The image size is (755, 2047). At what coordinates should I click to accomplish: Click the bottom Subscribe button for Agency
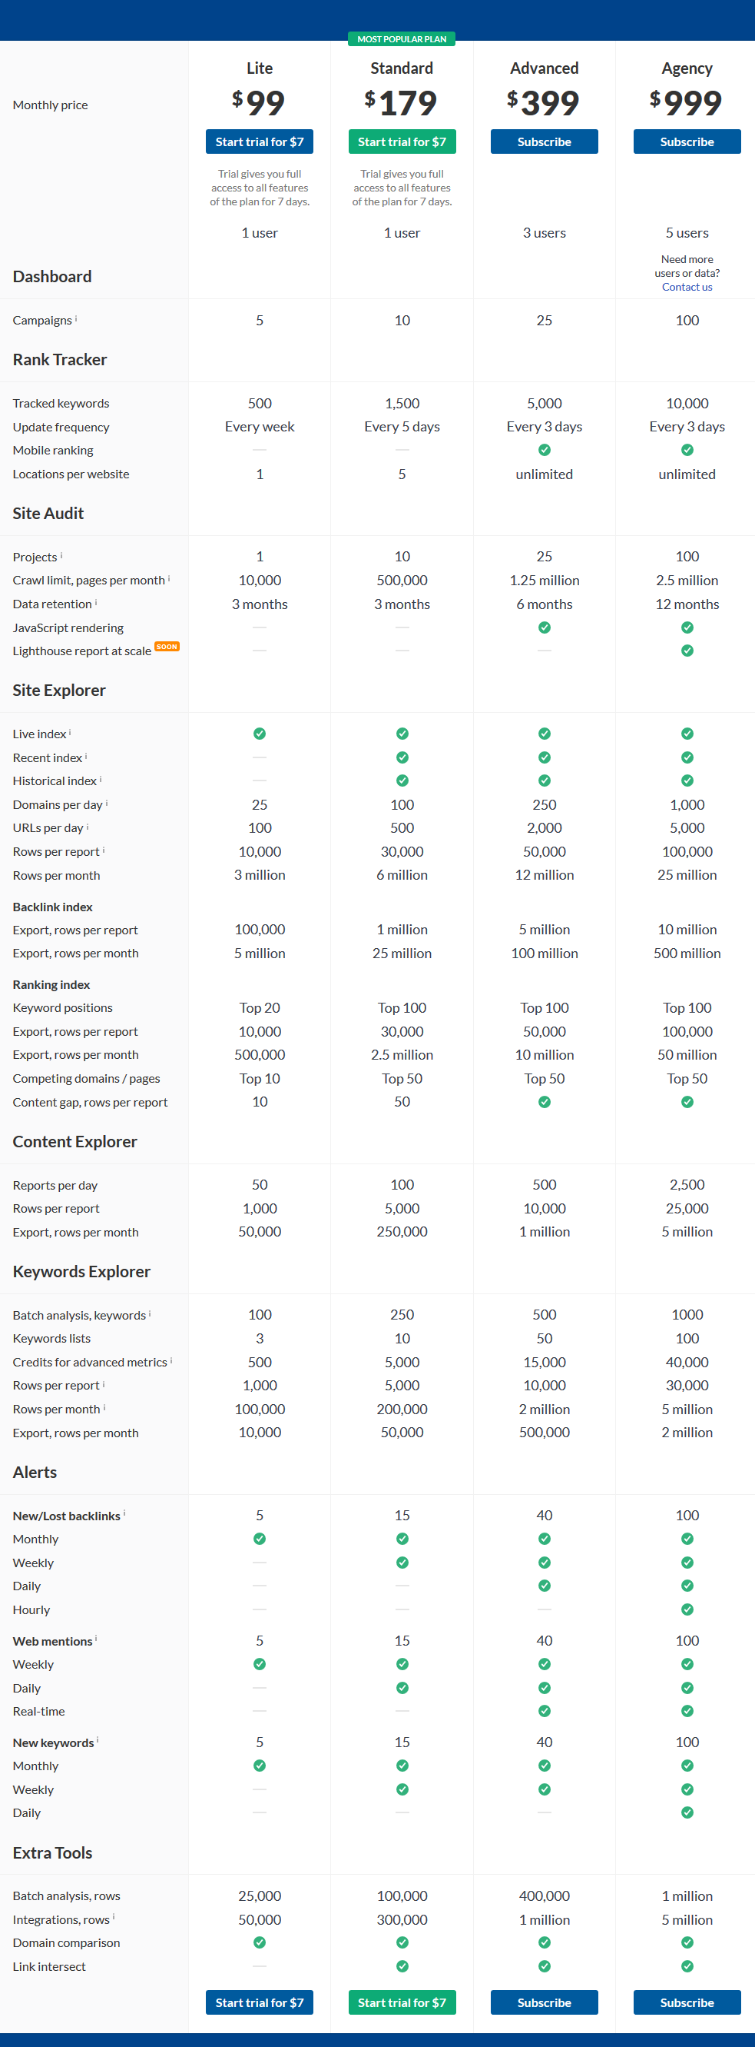687,2002
